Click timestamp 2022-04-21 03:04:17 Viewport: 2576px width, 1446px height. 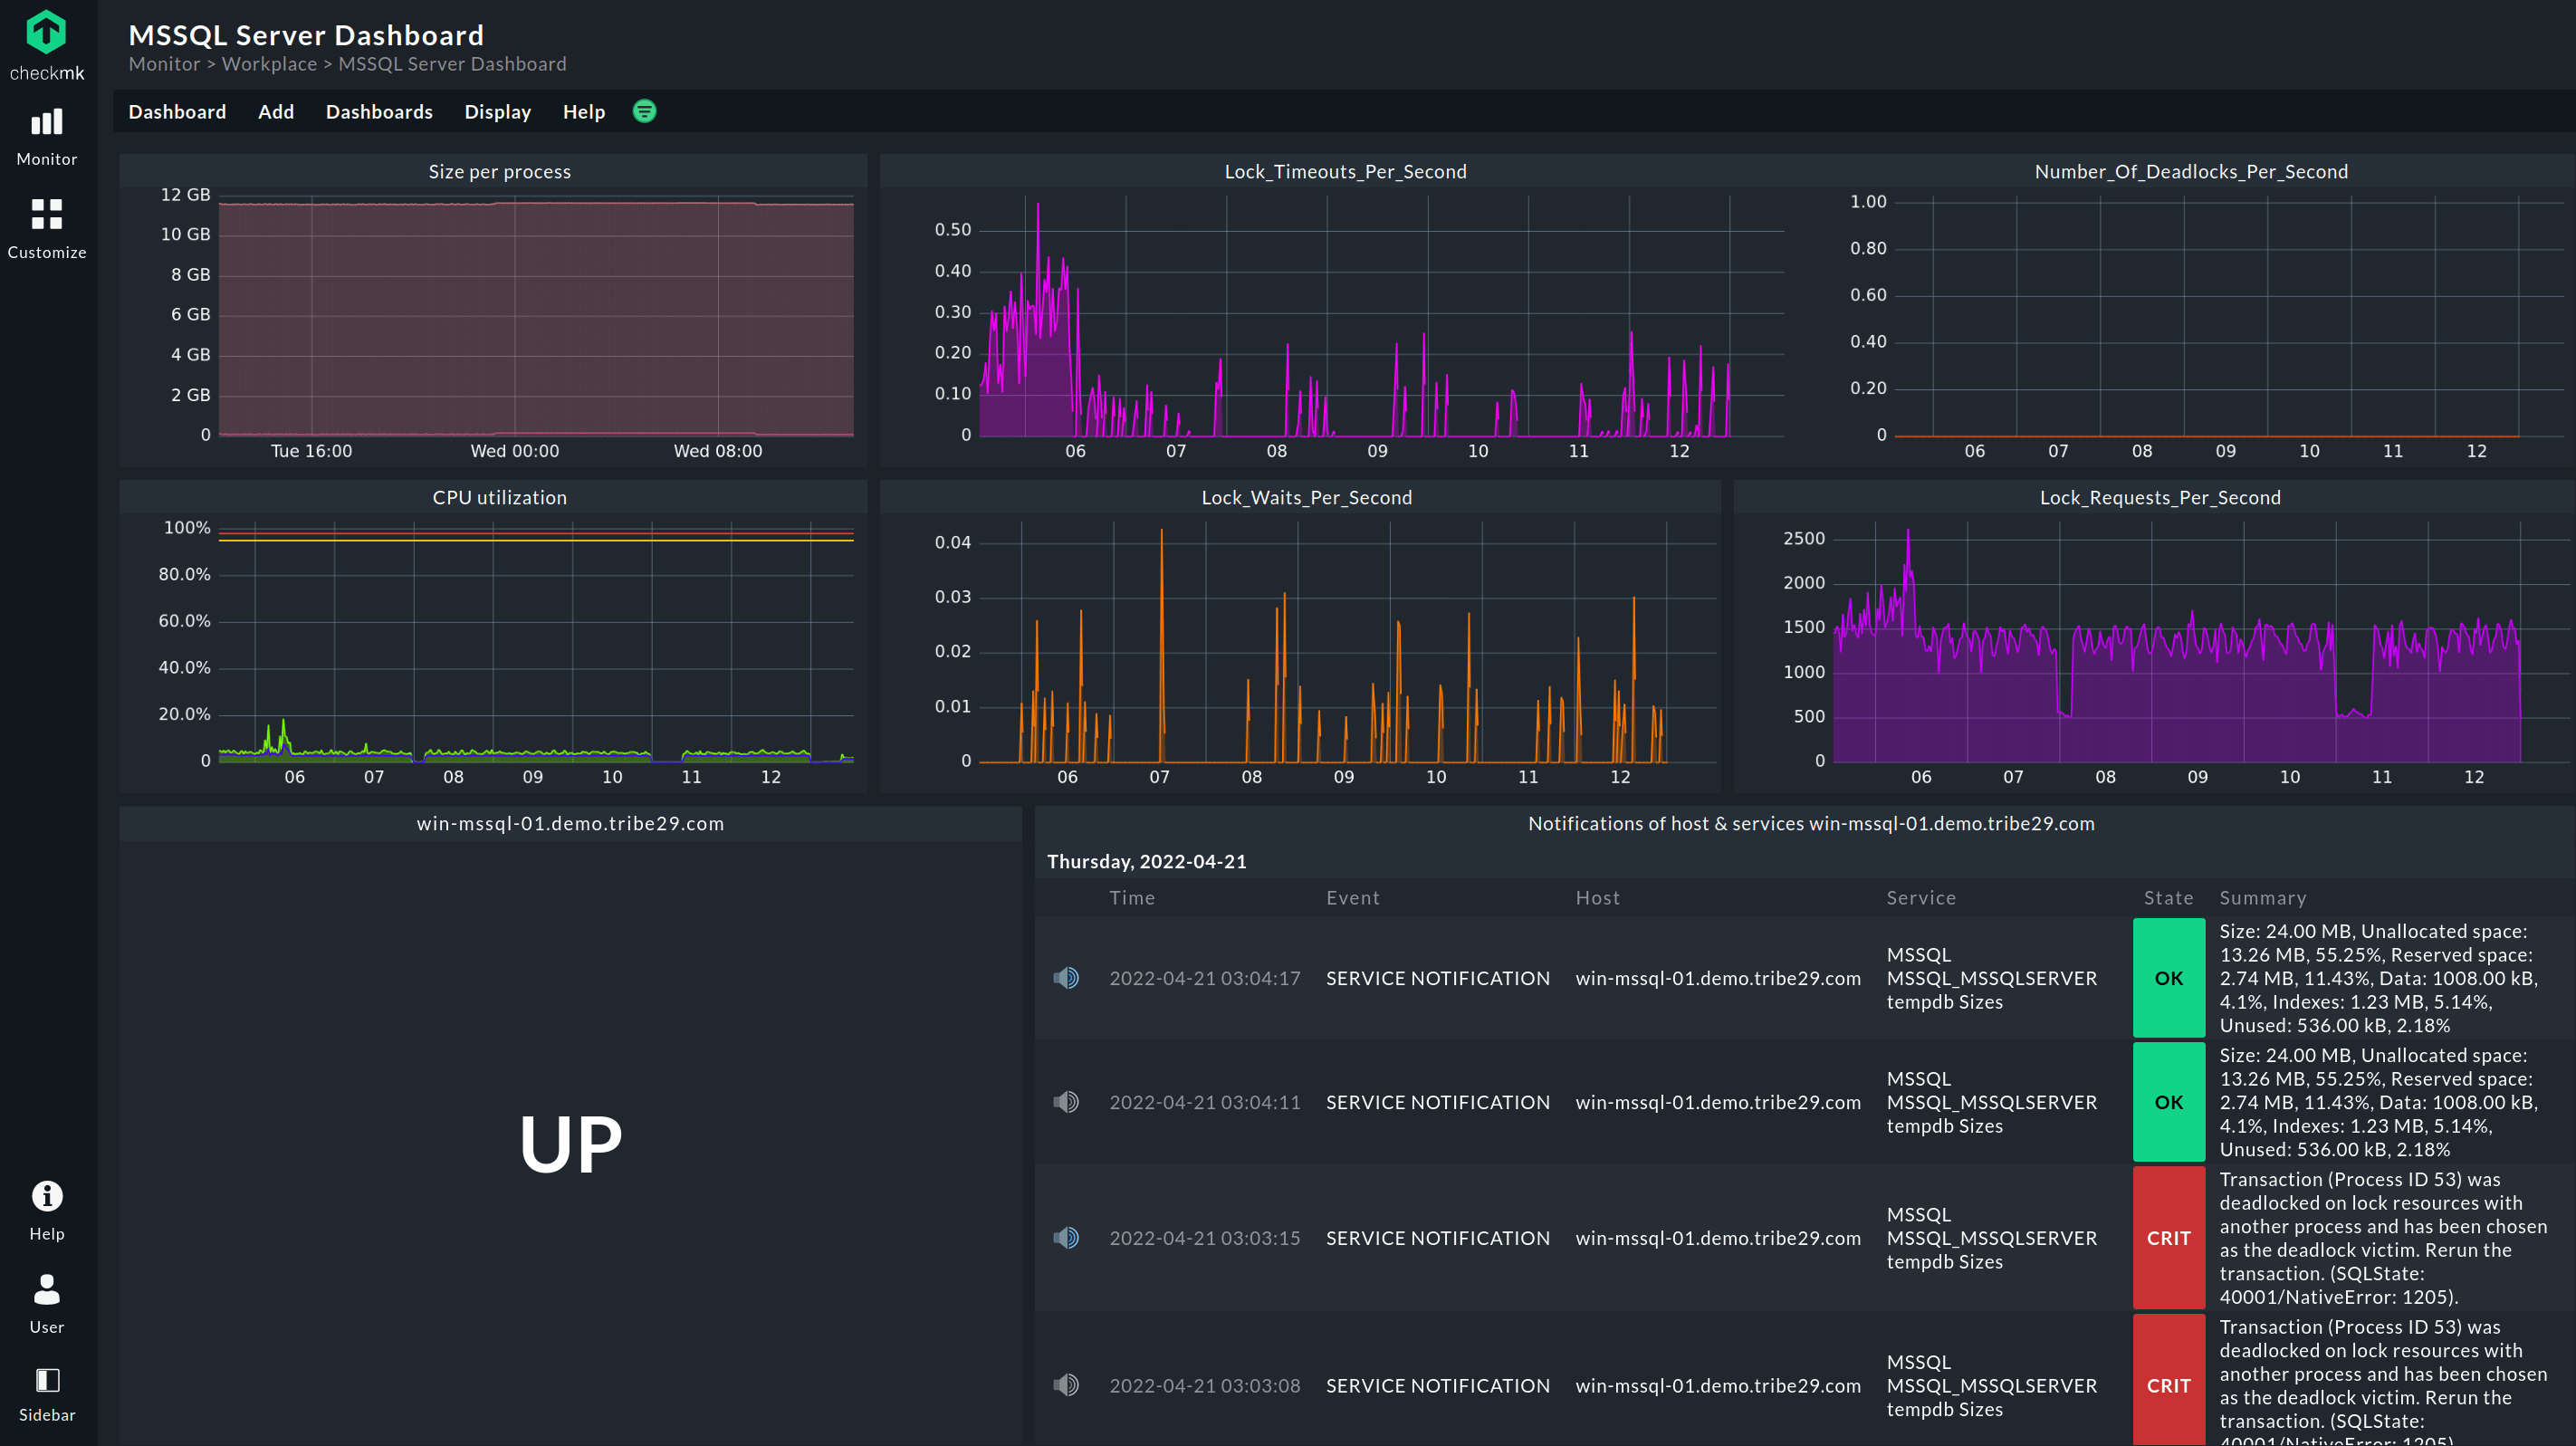tap(1204, 978)
